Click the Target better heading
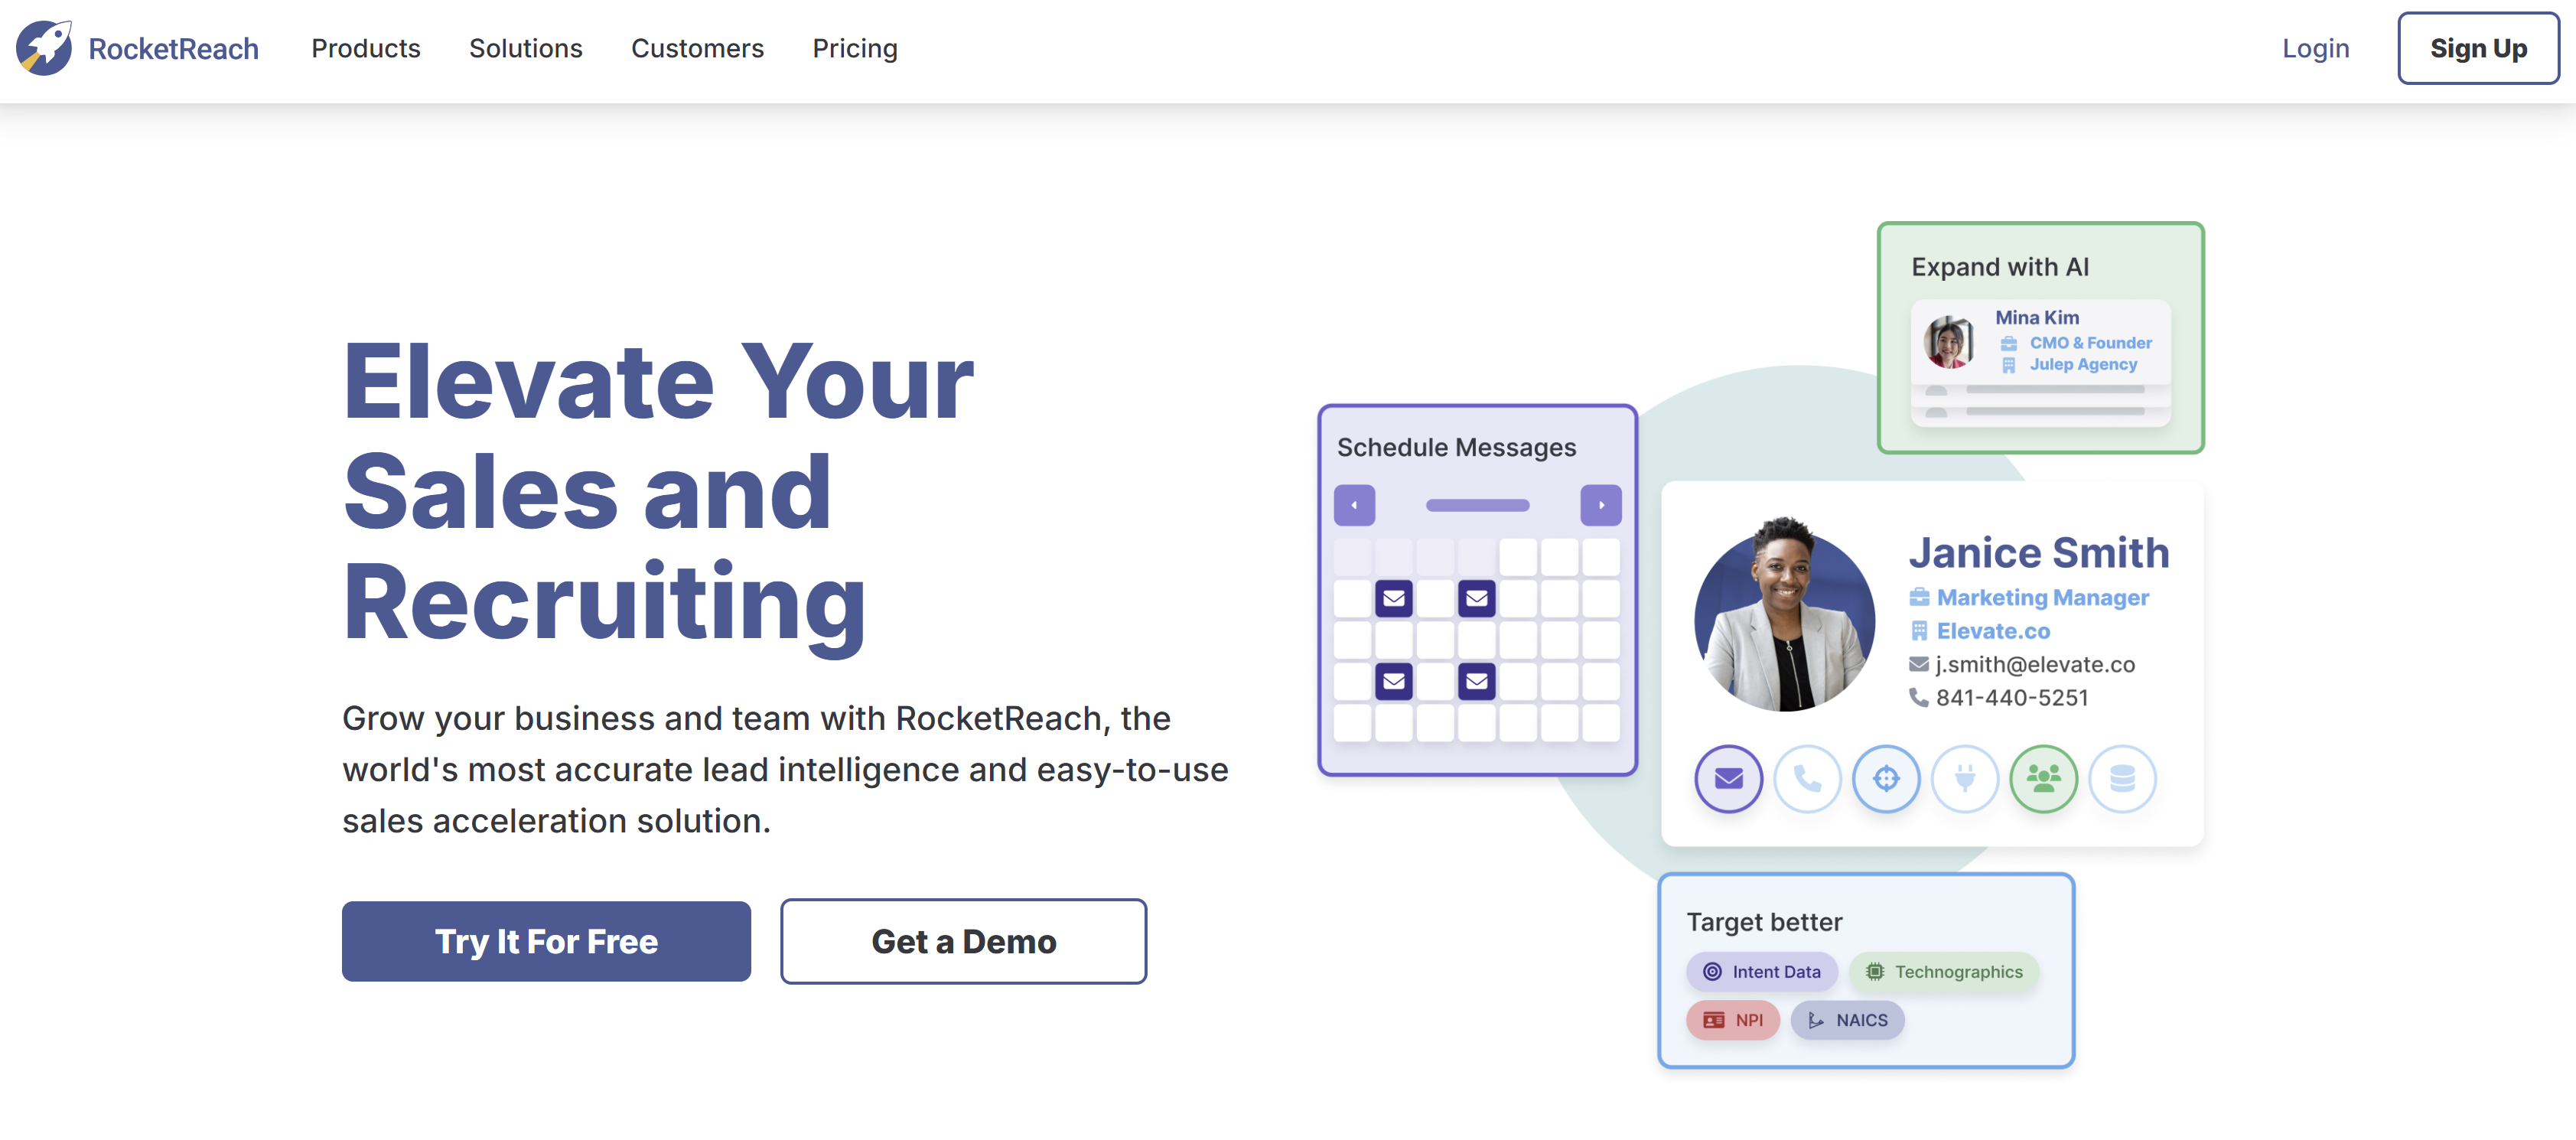Screen dimensions: 2576x1140 [x=1764, y=921]
